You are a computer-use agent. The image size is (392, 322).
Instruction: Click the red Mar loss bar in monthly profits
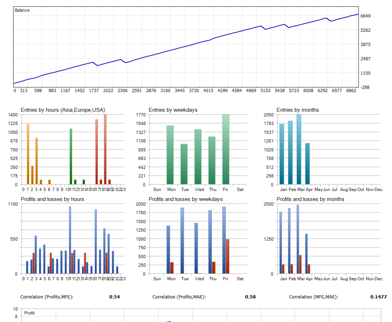(300, 264)
